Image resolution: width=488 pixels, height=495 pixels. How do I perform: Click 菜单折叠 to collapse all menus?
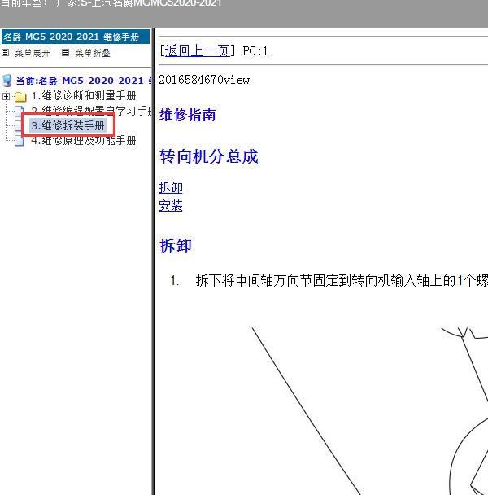93,53
